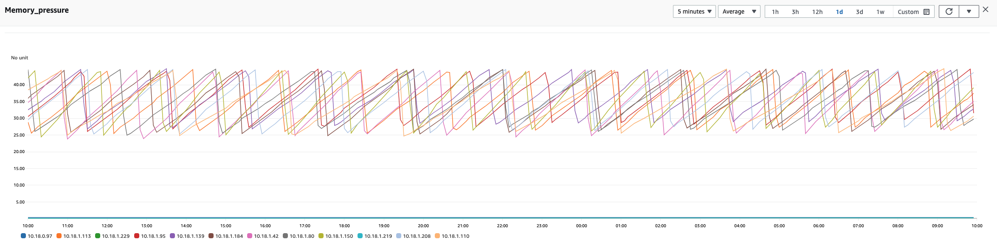
Task: Click the 10.18.1.229 green legend swatch
Action: [98, 236]
